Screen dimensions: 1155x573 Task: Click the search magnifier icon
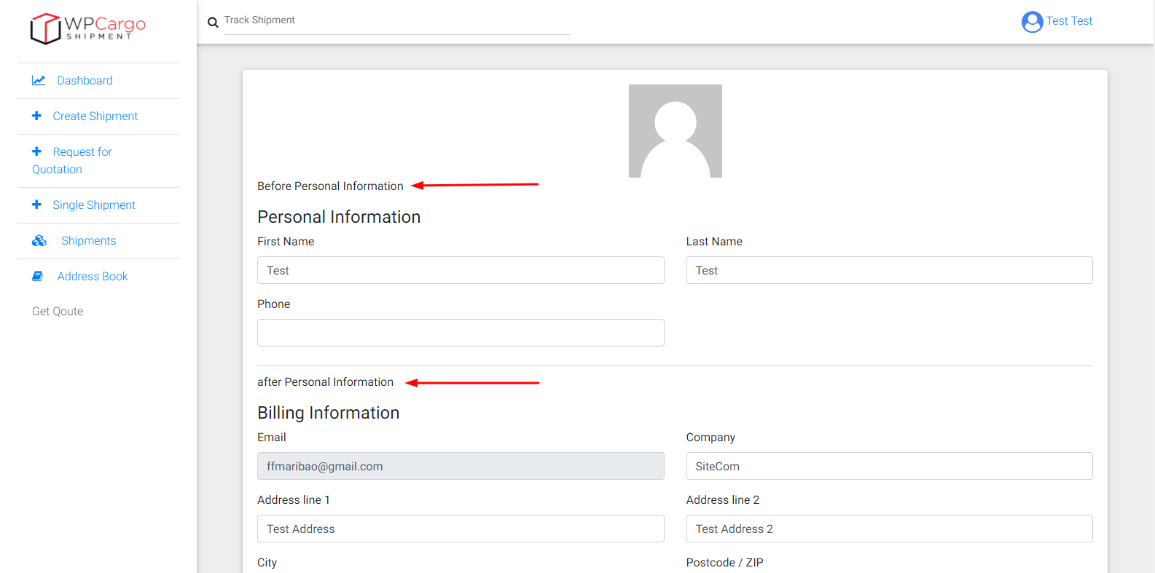coord(213,23)
